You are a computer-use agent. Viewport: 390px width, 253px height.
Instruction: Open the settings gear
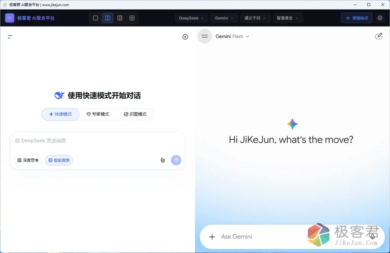click(380, 18)
